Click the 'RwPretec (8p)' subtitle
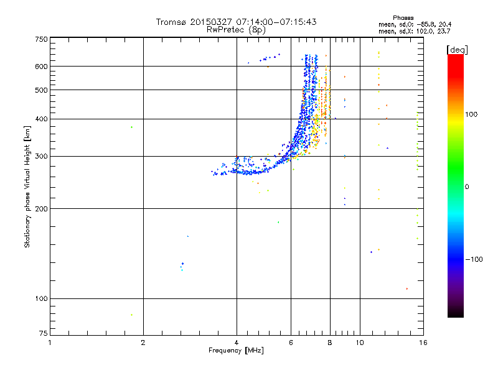The image size is (498, 373). pyautogui.click(x=236, y=30)
